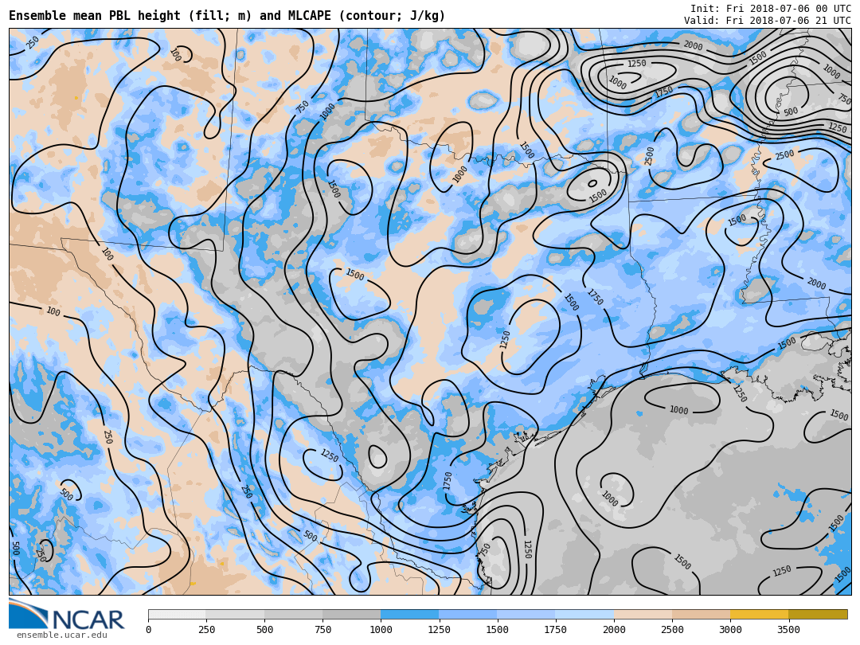Screen dimensions: 860x645
Task: Click the plot title about PBL height and MLCAPE
Action: (x=227, y=16)
